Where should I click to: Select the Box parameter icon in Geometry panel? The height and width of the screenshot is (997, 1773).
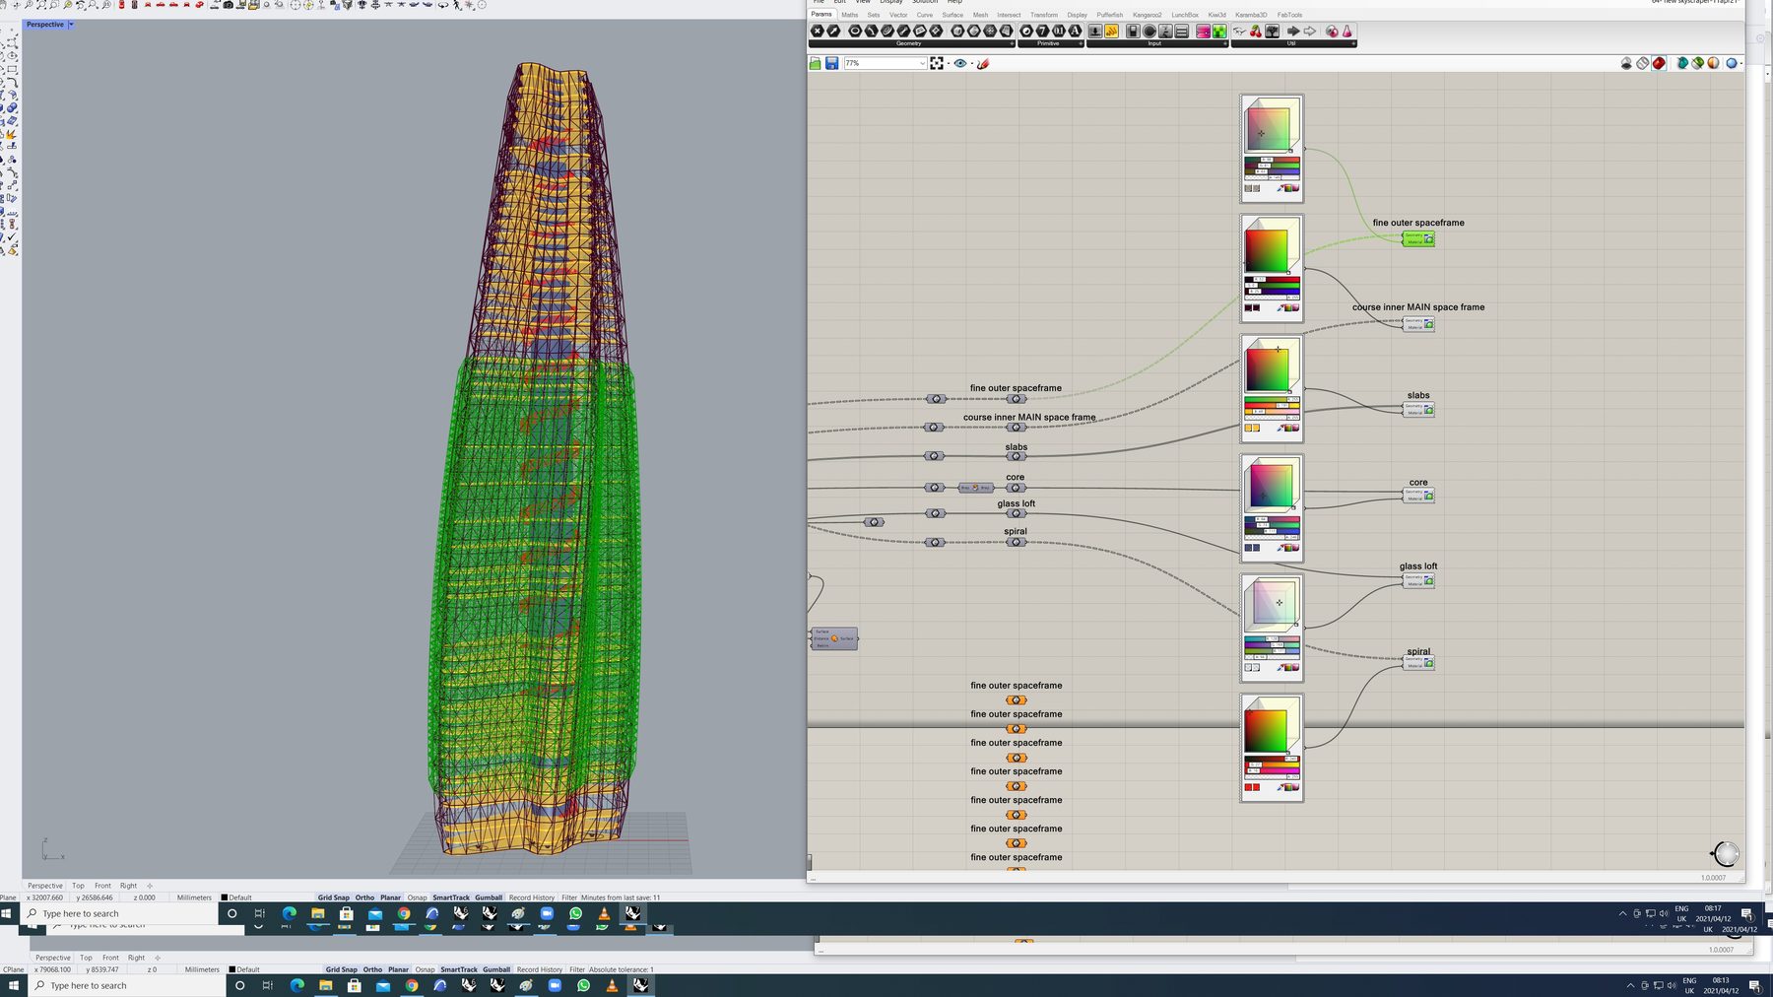point(957,32)
